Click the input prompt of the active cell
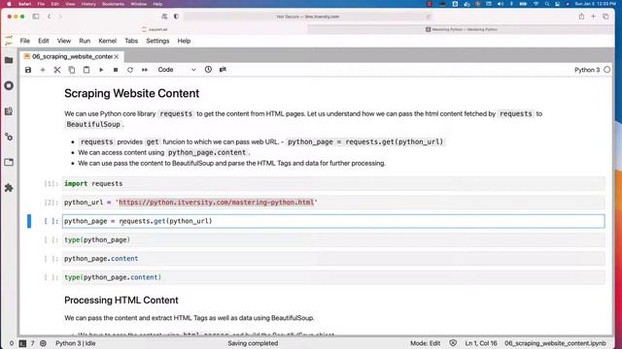Screen dimensions: 622x349 [x=52, y=221]
